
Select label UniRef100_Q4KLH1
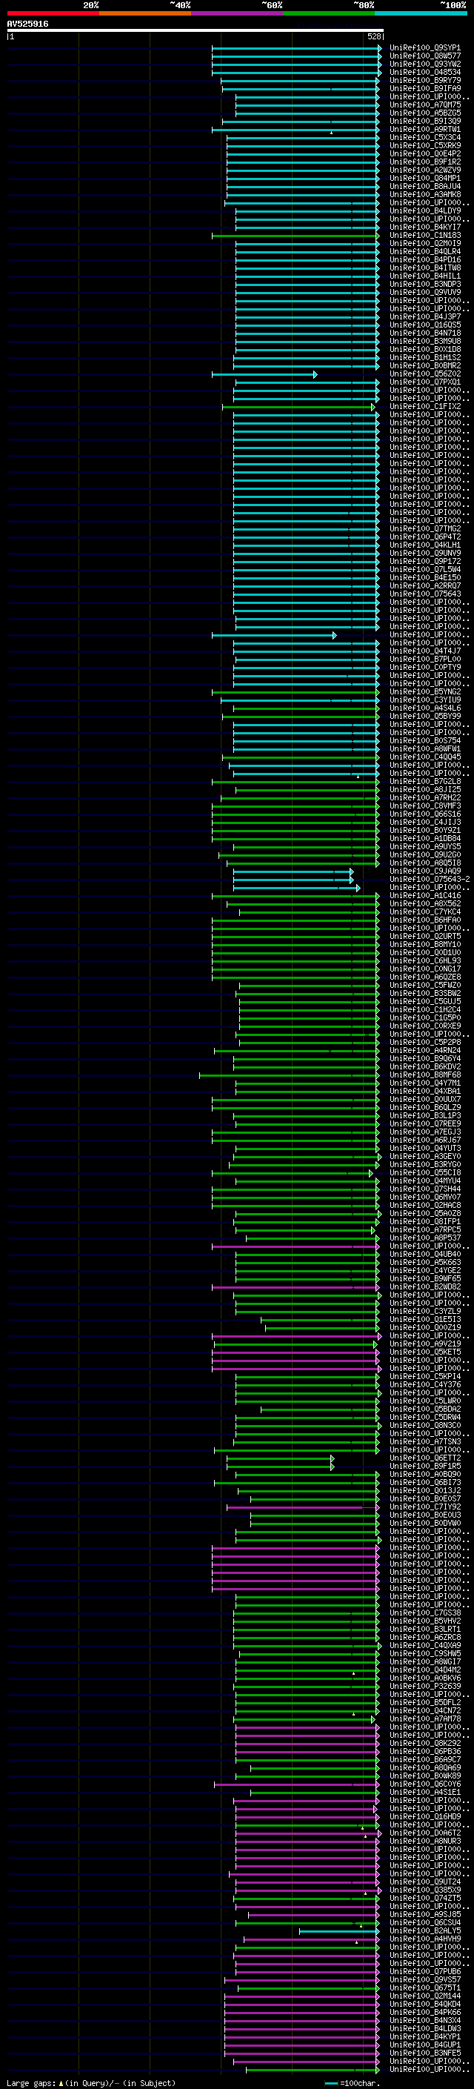[424, 545]
